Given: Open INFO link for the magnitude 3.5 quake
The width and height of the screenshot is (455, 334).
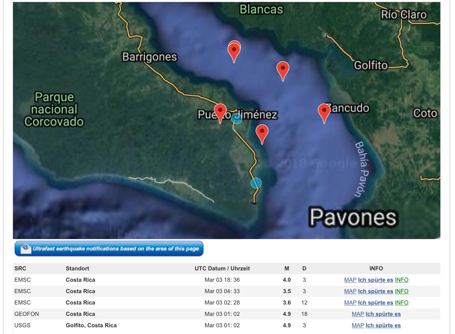Looking at the screenshot, I should pyautogui.click(x=401, y=291).
